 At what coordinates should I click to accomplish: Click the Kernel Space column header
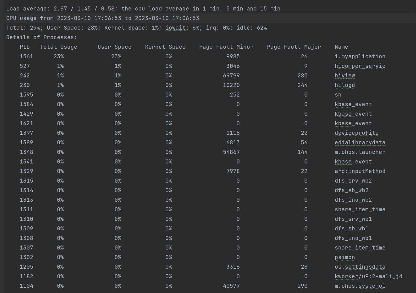tap(165, 47)
